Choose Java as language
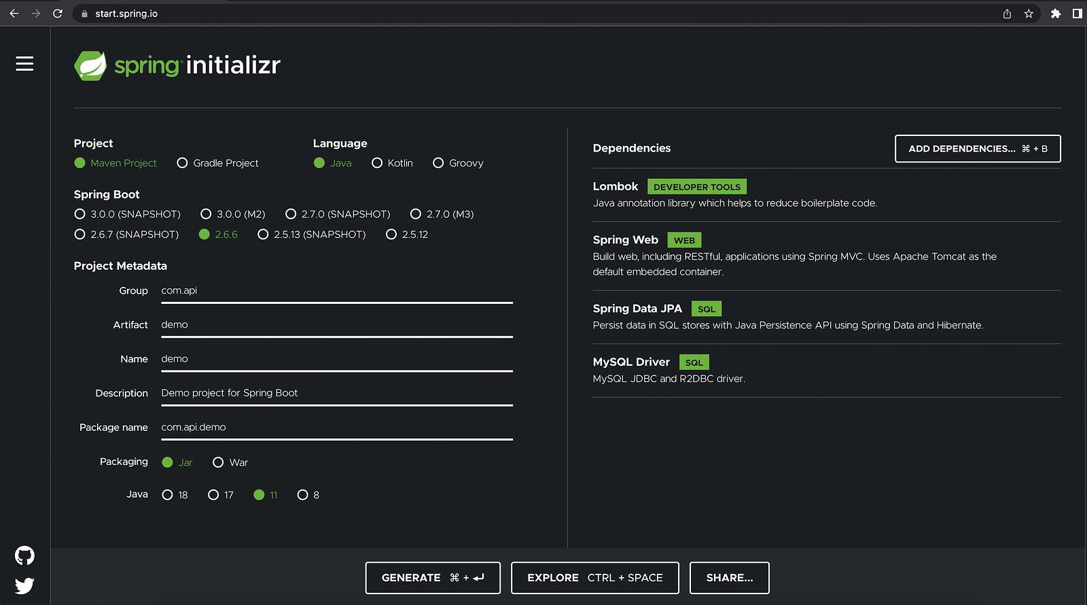 pyautogui.click(x=333, y=163)
